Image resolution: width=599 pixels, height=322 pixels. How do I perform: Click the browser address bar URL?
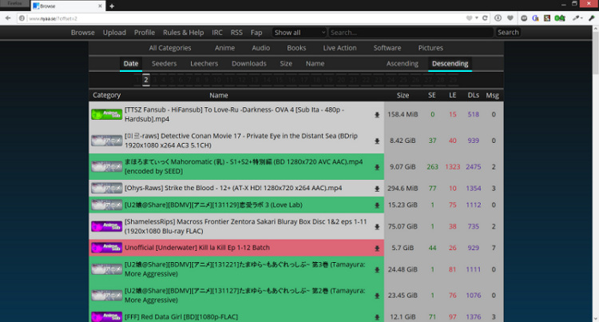pos(54,18)
